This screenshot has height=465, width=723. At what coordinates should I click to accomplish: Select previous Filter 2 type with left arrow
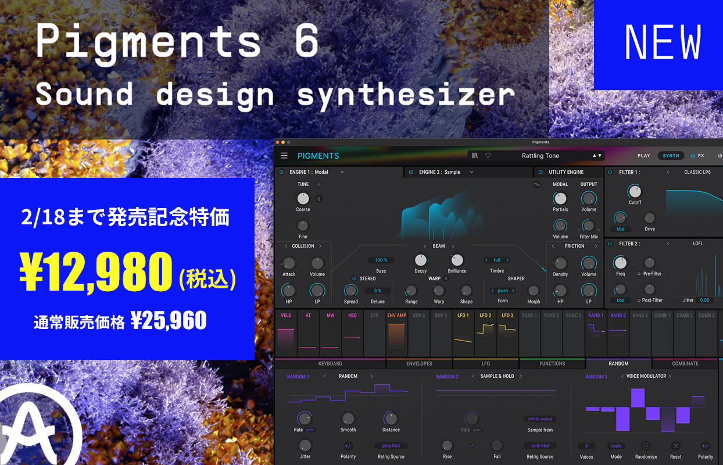pos(668,244)
